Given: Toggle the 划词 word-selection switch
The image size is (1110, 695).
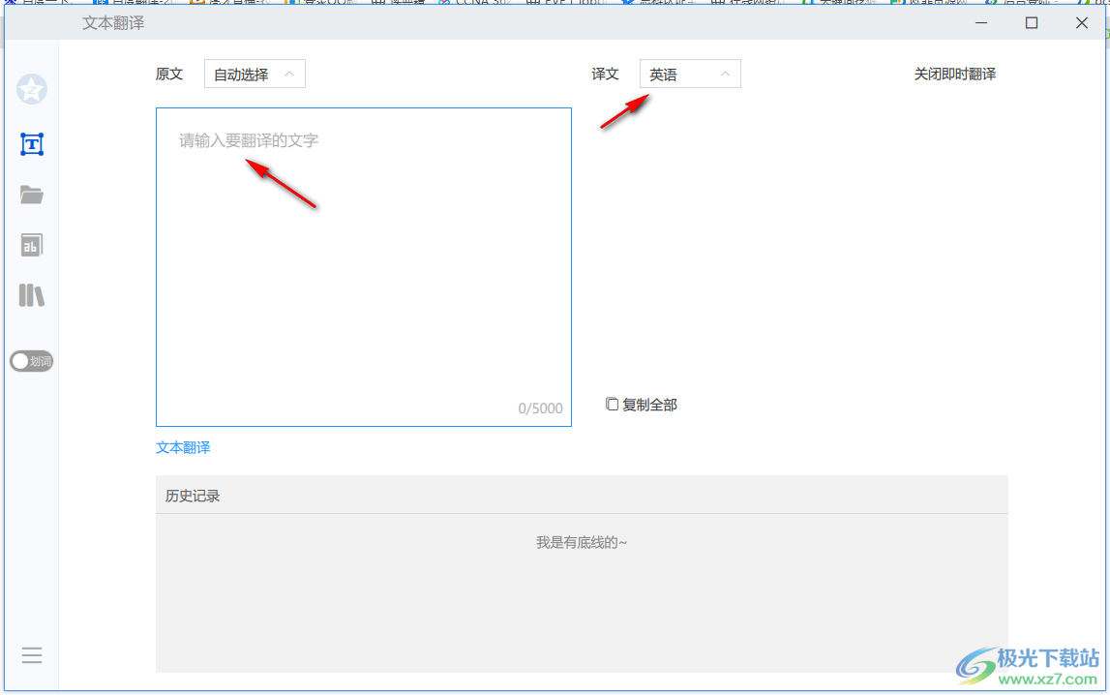Looking at the screenshot, I should [31, 361].
